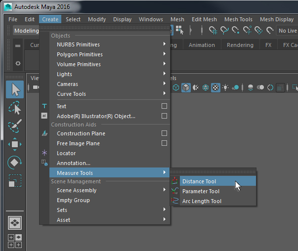The image size is (298, 251).
Task: Toggle wireframe cube display icon
Action: pyautogui.click(x=176, y=87)
